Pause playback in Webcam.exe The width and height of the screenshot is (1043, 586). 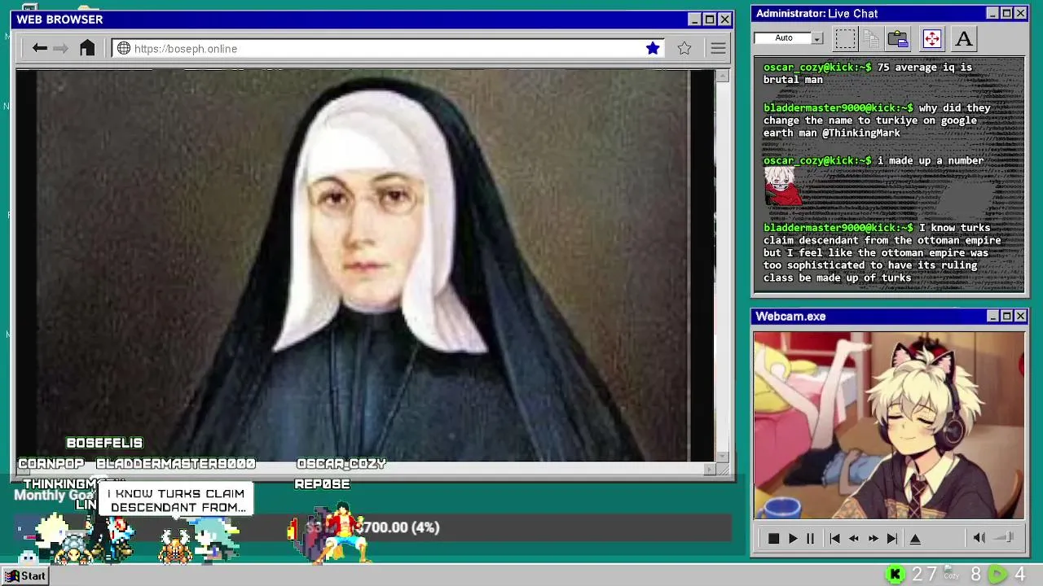810,538
